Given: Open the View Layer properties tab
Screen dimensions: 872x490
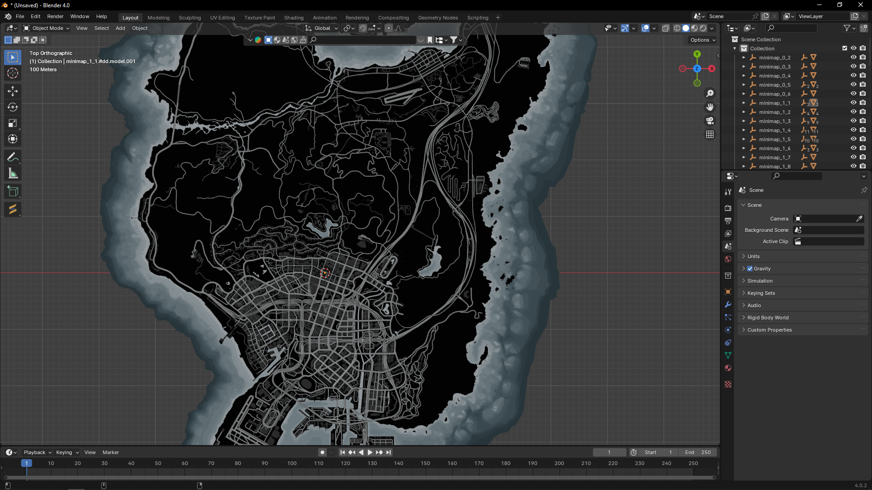Looking at the screenshot, I should tap(728, 233).
